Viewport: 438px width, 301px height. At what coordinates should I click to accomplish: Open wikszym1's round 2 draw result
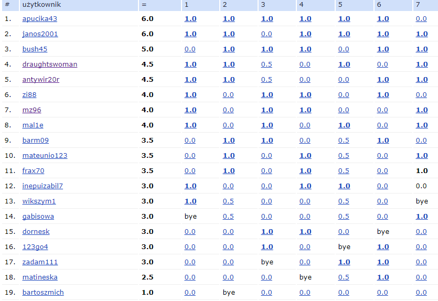click(228, 201)
